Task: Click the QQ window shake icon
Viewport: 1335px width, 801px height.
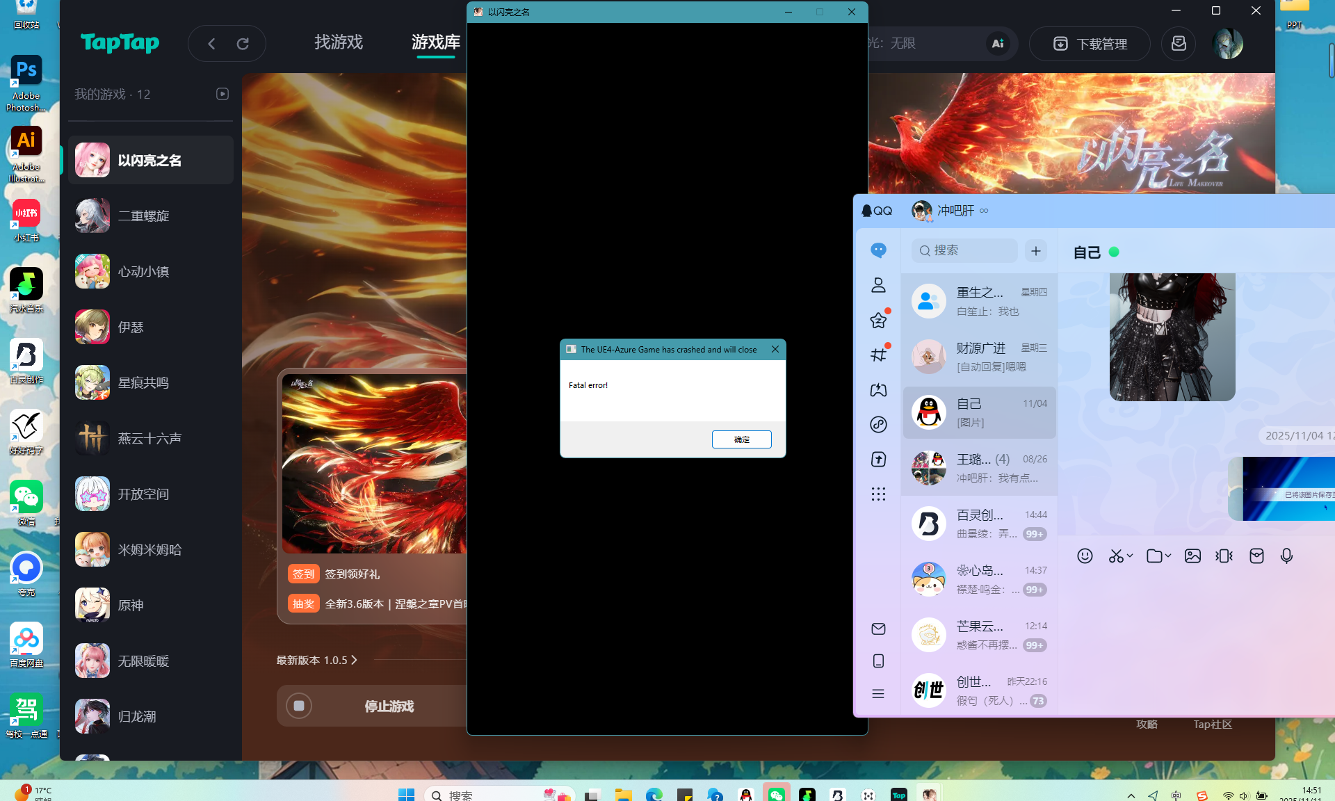Action: tap(1224, 556)
